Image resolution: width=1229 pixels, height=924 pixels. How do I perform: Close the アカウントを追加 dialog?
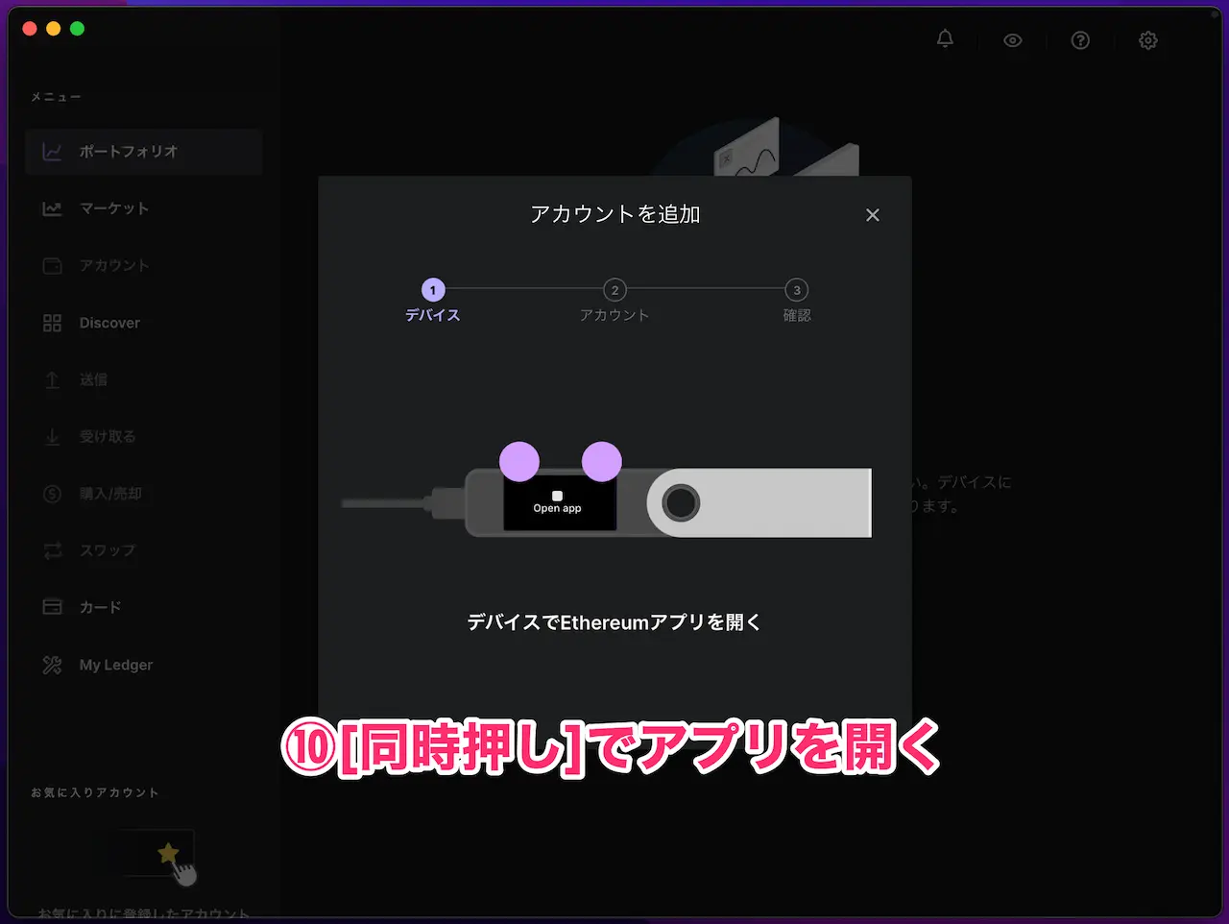click(x=872, y=215)
